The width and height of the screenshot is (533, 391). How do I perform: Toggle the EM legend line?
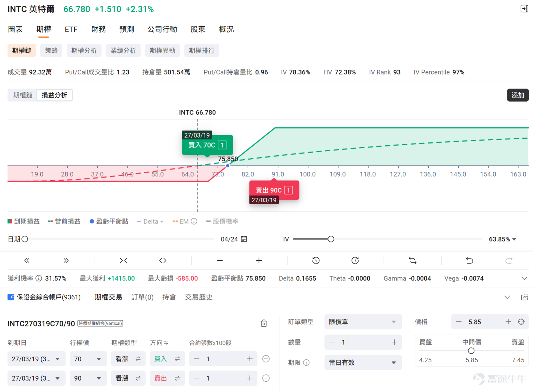pos(181,221)
